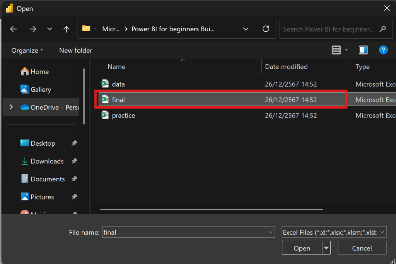Open the Recent locations dropdown chevron
Screen dimensions: 396x264
(49, 29)
